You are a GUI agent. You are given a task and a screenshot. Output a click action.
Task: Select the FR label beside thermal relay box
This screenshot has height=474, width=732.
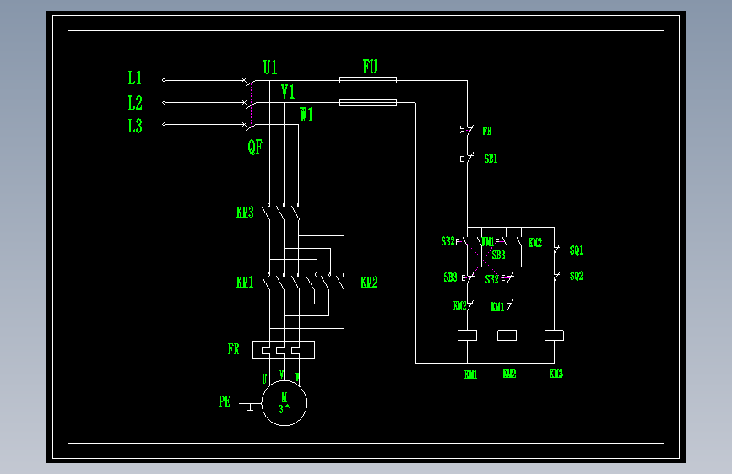click(233, 349)
